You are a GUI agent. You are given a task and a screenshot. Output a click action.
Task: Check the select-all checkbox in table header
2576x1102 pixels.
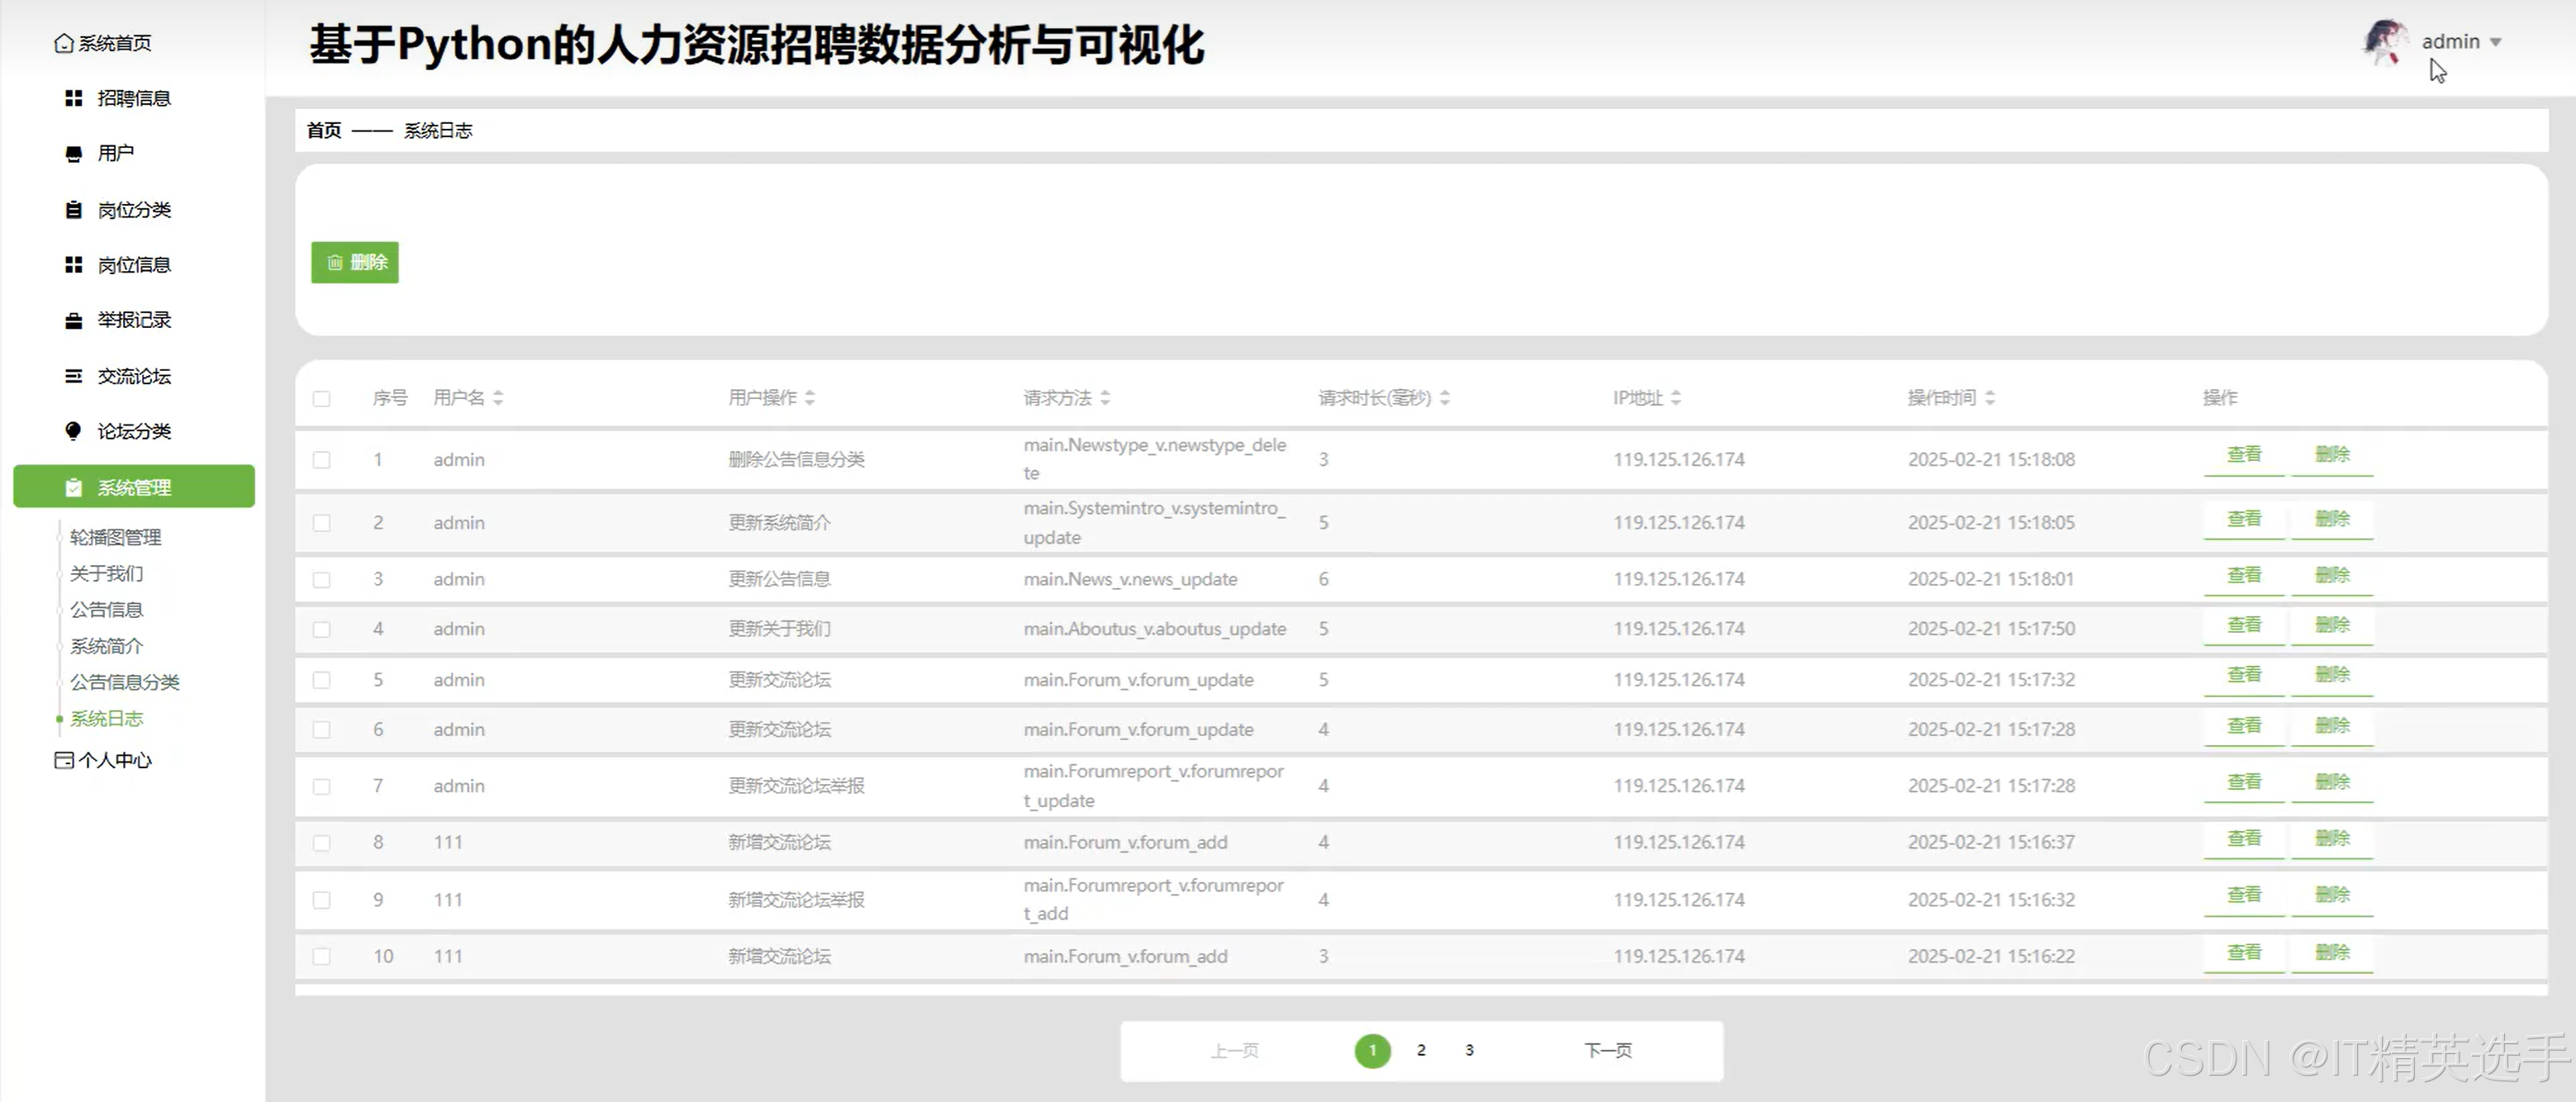point(321,399)
